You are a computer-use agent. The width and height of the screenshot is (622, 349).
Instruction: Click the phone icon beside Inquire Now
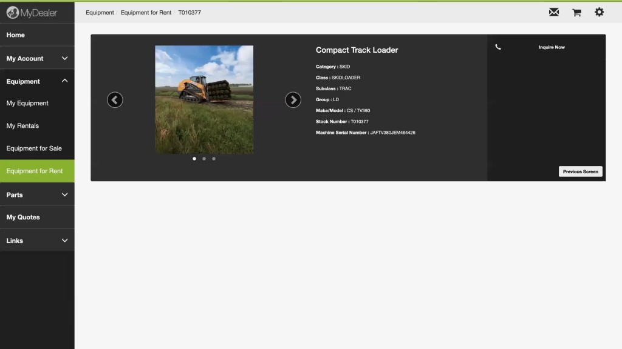[x=498, y=47]
